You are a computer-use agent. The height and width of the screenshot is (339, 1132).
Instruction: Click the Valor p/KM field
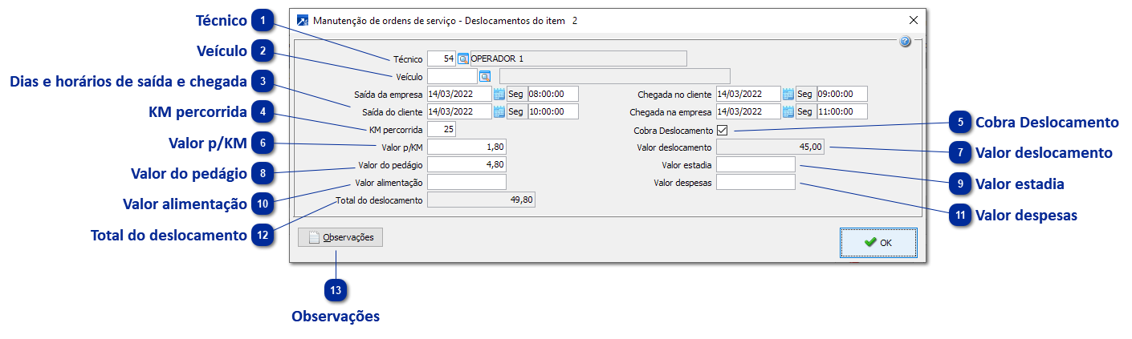[467, 147]
